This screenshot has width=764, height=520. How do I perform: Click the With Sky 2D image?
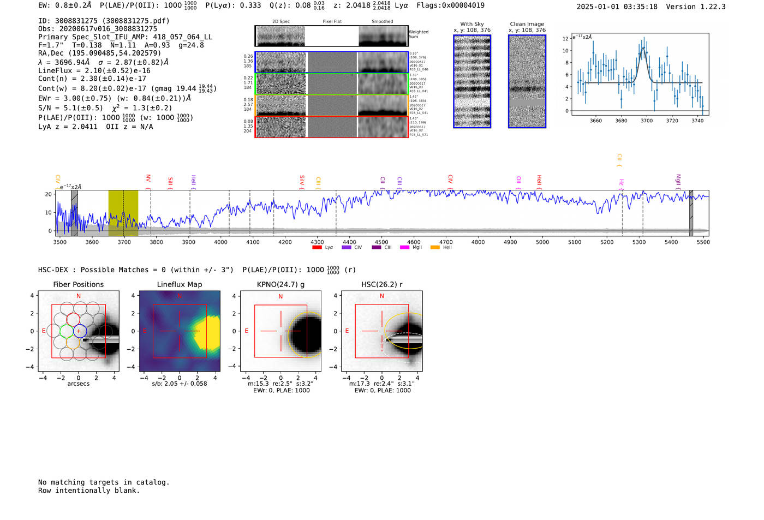coord(472,81)
